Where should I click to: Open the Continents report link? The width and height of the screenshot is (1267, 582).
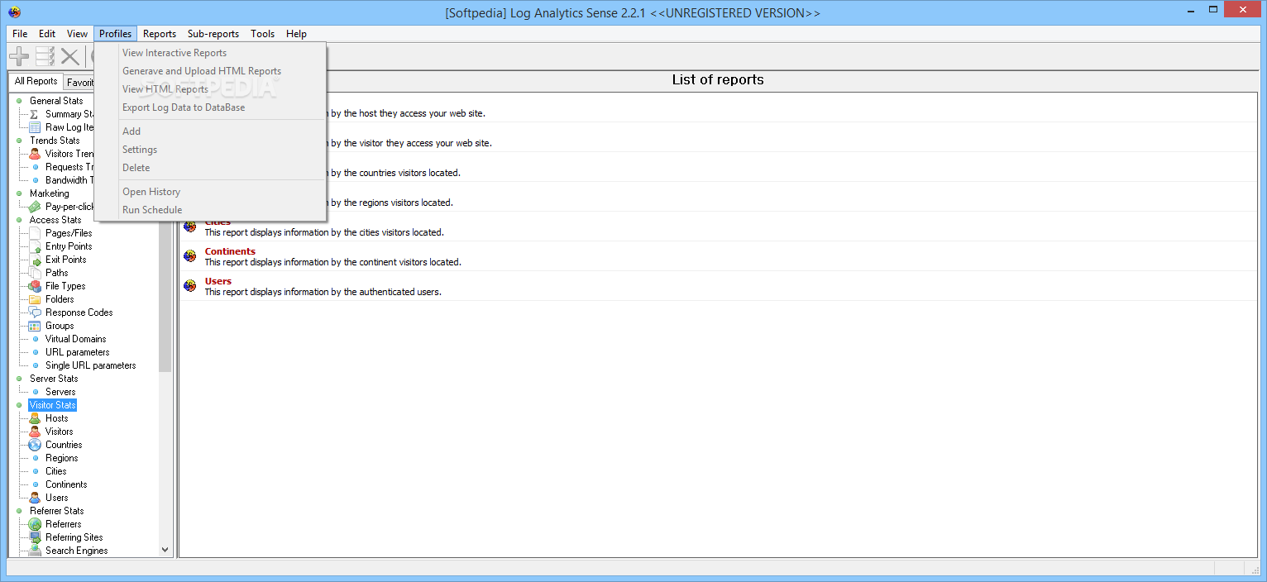[x=230, y=251]
